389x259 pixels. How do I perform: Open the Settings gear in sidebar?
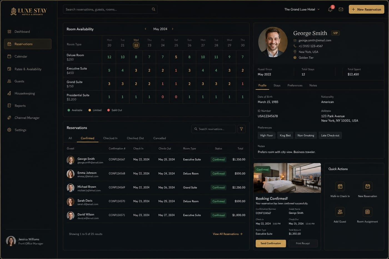click(x=9, y=130)
